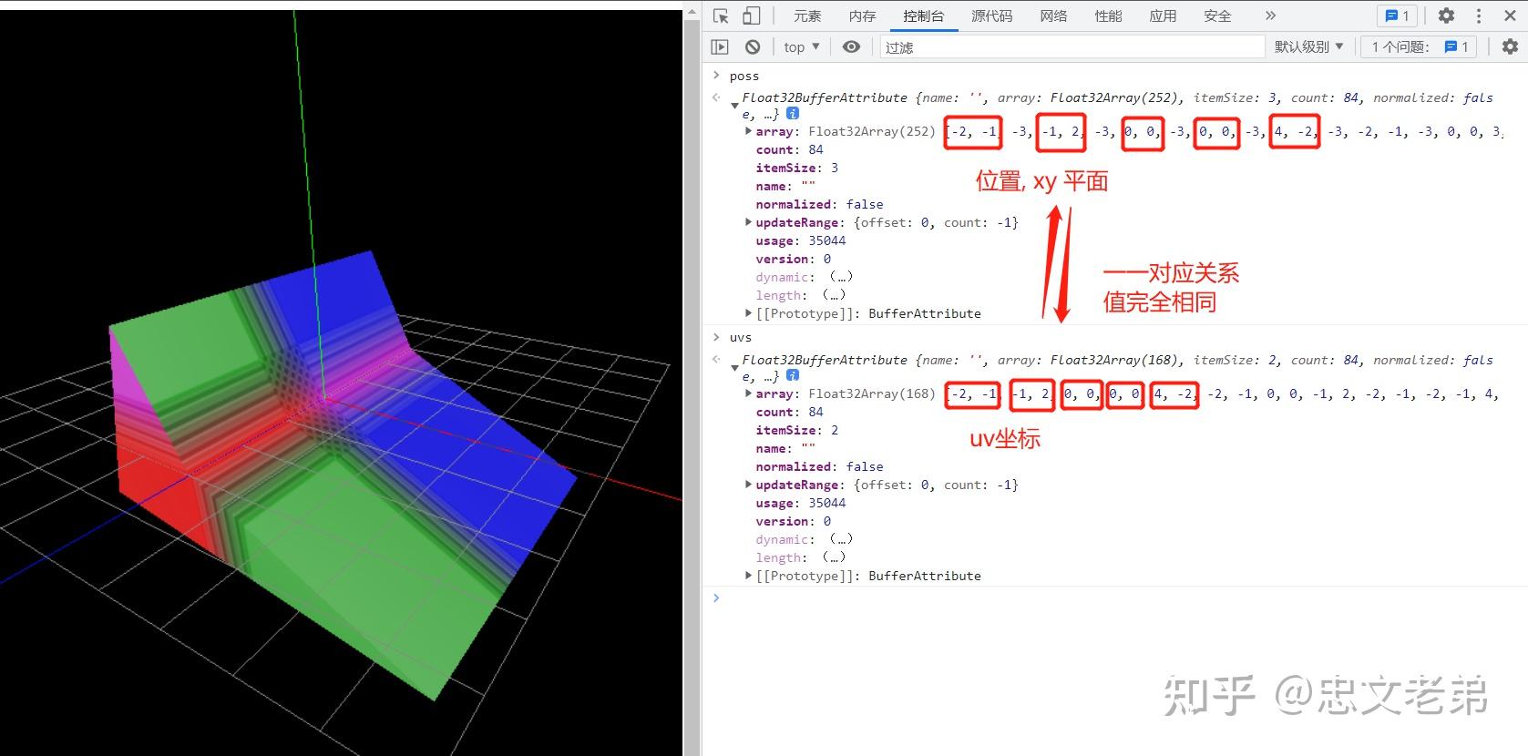This screenshot has width=1528, height=756.
Task: Switch to the 元素 tab
Action: [806, 15]
